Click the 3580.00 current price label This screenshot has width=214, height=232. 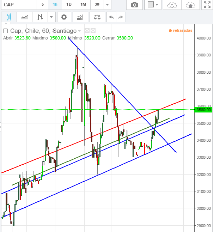[203, 110]
